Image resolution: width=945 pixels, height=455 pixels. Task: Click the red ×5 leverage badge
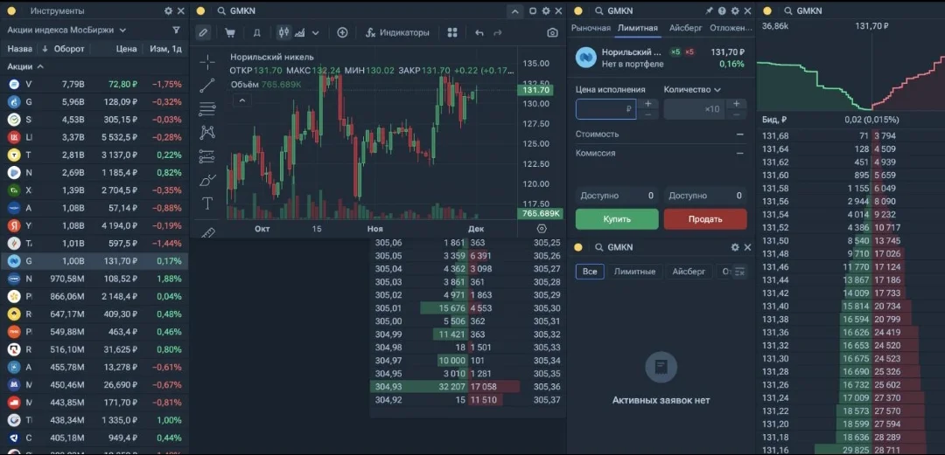coord(689,52)
